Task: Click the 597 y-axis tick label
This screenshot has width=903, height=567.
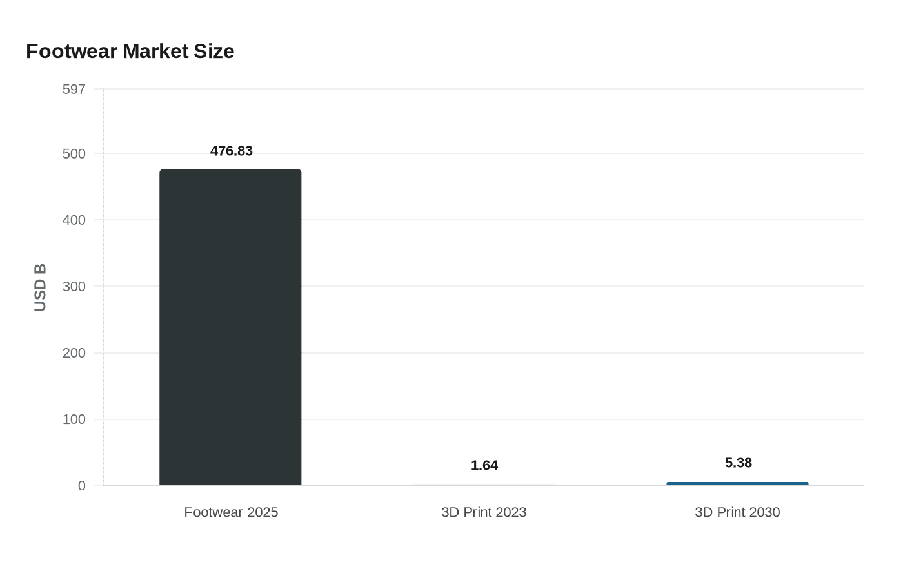Action: point(74,90)
